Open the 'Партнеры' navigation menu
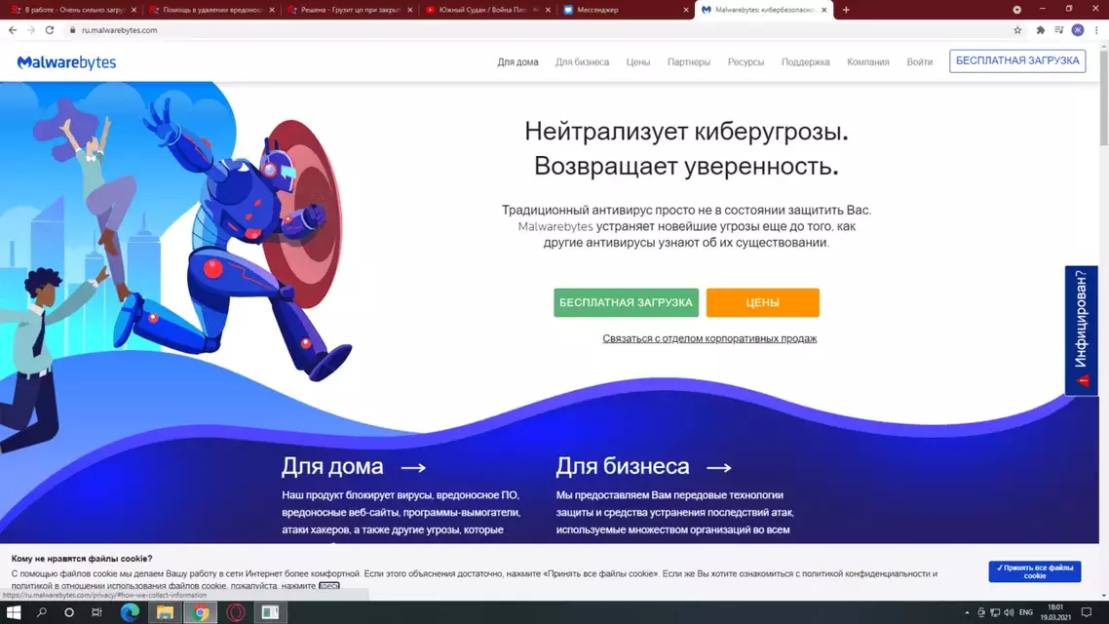The image size is (1109, 624). [x=689, y=62]
